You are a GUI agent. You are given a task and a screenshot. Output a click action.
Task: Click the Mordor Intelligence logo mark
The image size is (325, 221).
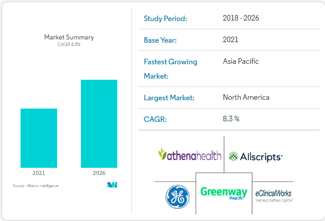coord(112,184)
